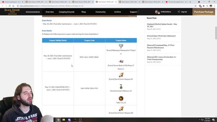Show hidden system tray icons

tap(199, 120)
